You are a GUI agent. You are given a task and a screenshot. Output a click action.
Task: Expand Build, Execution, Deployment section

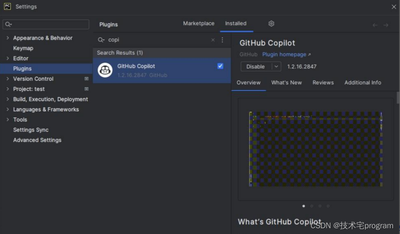8,99
